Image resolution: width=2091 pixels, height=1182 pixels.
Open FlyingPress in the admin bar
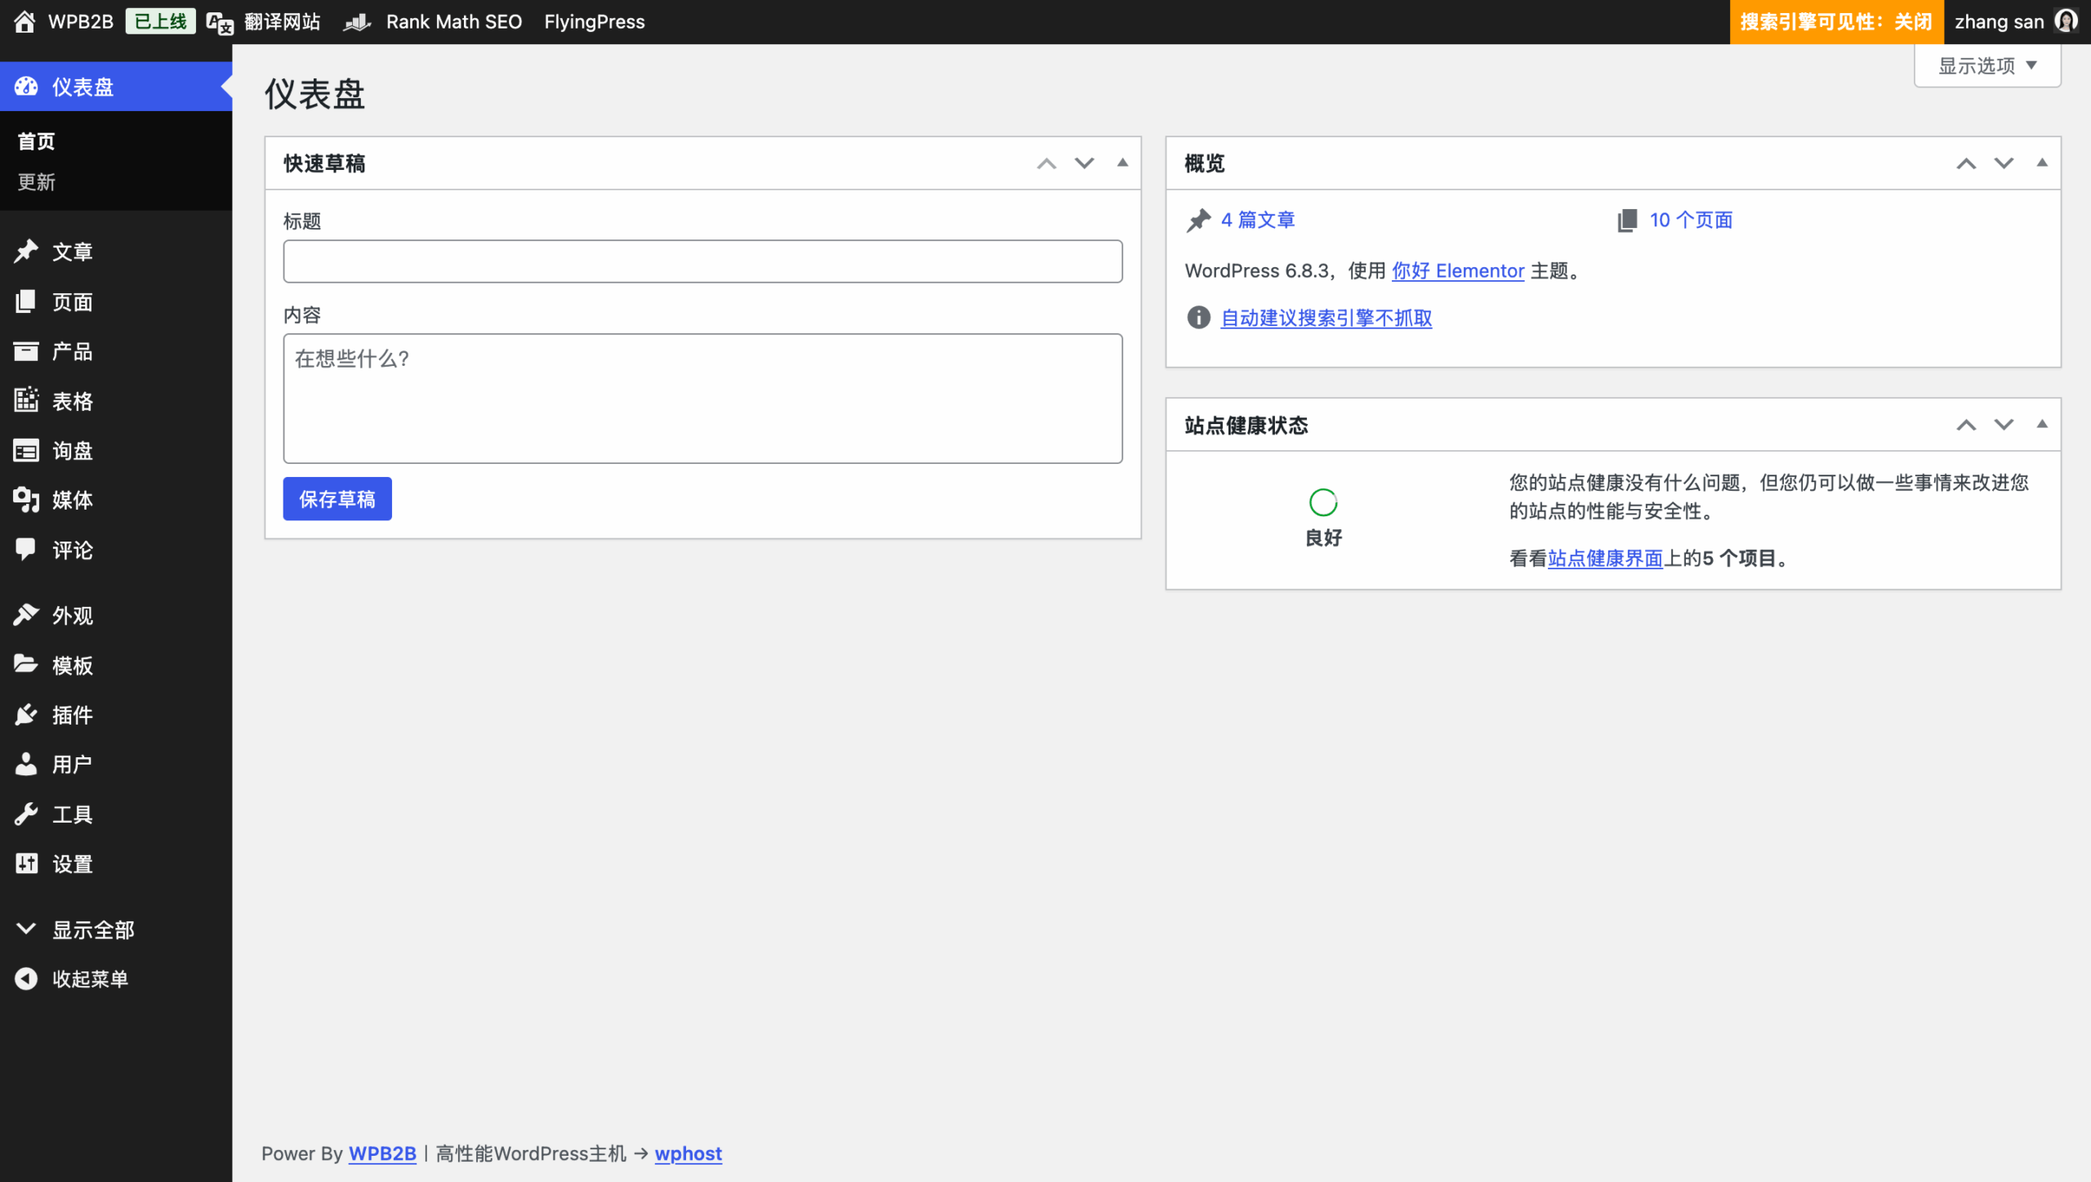[594, 22]
